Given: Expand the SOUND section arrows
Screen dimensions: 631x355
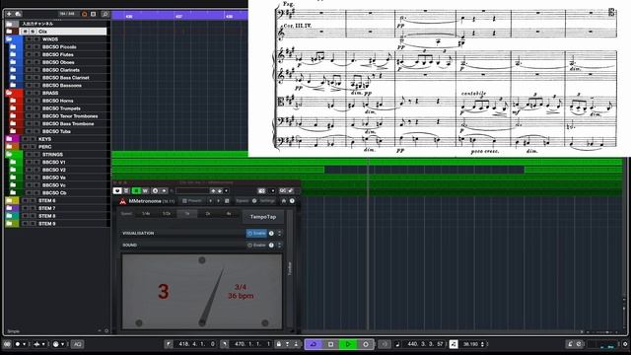Looking at the screenshot, I should [x=280, y=245].
